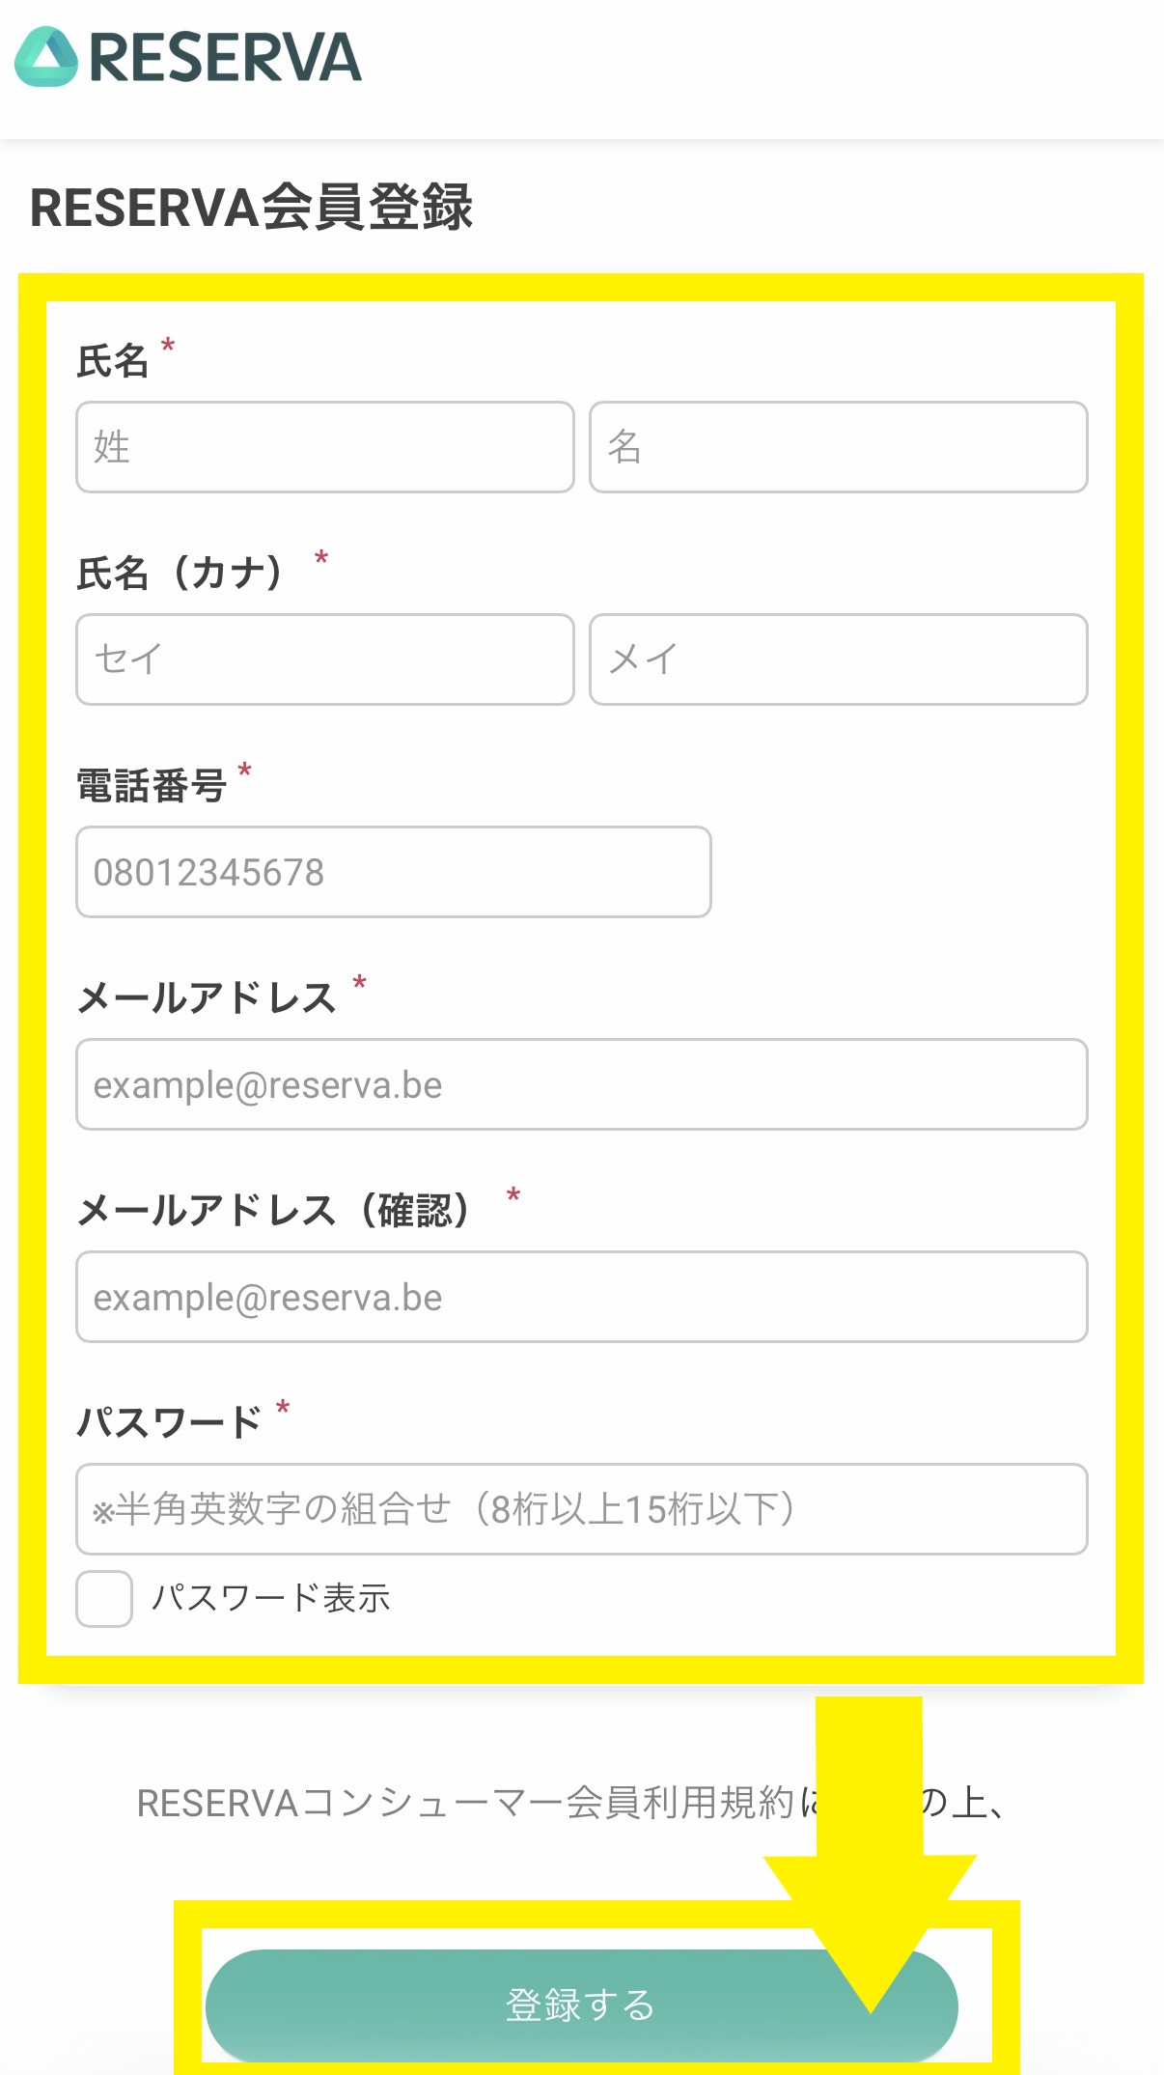1164x2075 pixels.
Task: Click the メールアドレス（確認） confirmation field
Action: [x=581, y=1297]
